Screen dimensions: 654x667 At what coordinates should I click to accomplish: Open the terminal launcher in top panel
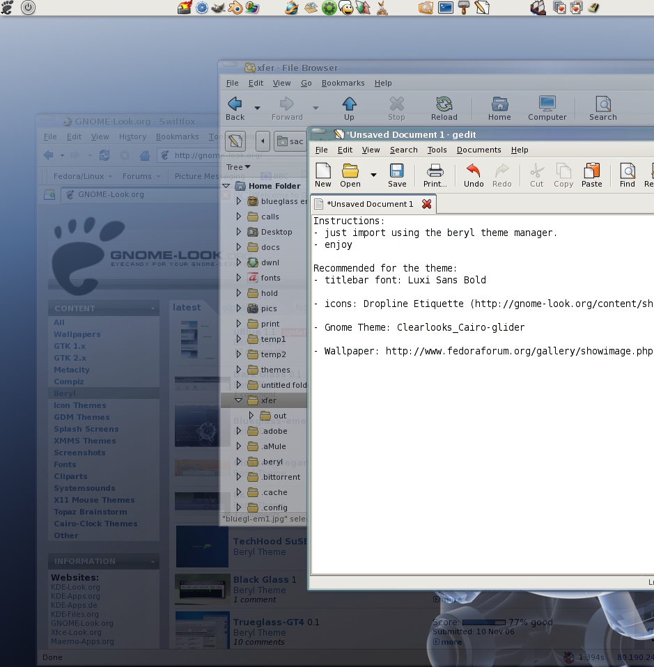coord(445,7)
